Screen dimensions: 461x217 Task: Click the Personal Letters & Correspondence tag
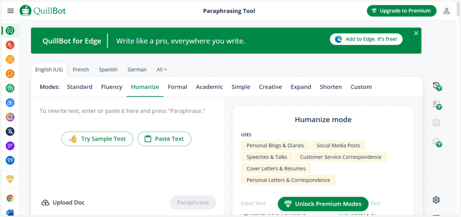(289, 180)
